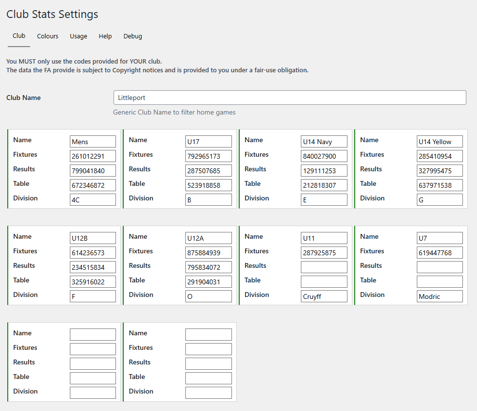Click the Name field containing U14 Yellow
Screen dimensions: 477x411
pos(439,142)
